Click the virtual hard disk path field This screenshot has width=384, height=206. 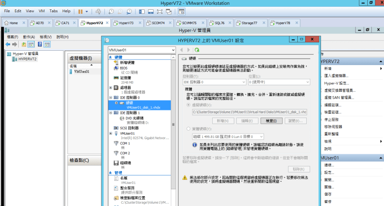pos(250,112)
